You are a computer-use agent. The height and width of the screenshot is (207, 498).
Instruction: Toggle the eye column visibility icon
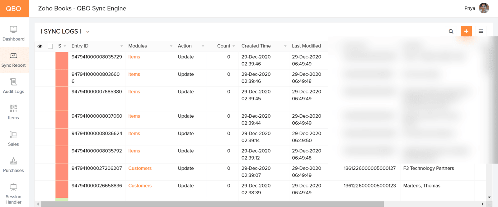pyautogui.click(x=40, y=46)
